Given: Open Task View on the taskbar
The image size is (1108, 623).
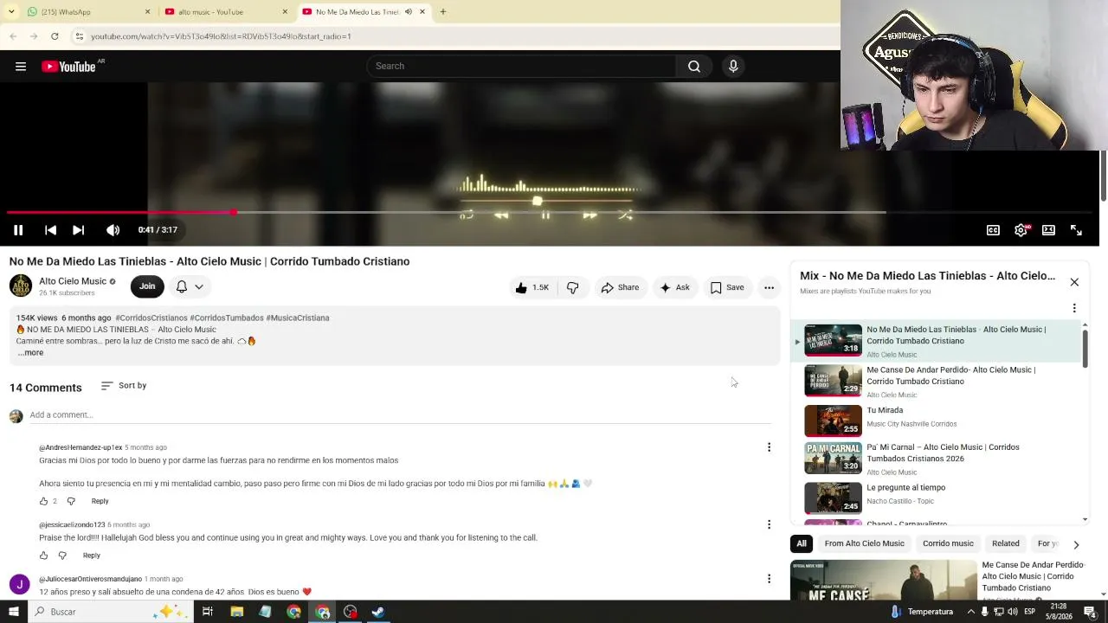Looking at the screenshot, I should pos(208,612).
